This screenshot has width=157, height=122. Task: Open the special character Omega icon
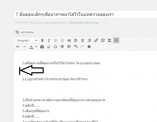[x=55, y=47]
